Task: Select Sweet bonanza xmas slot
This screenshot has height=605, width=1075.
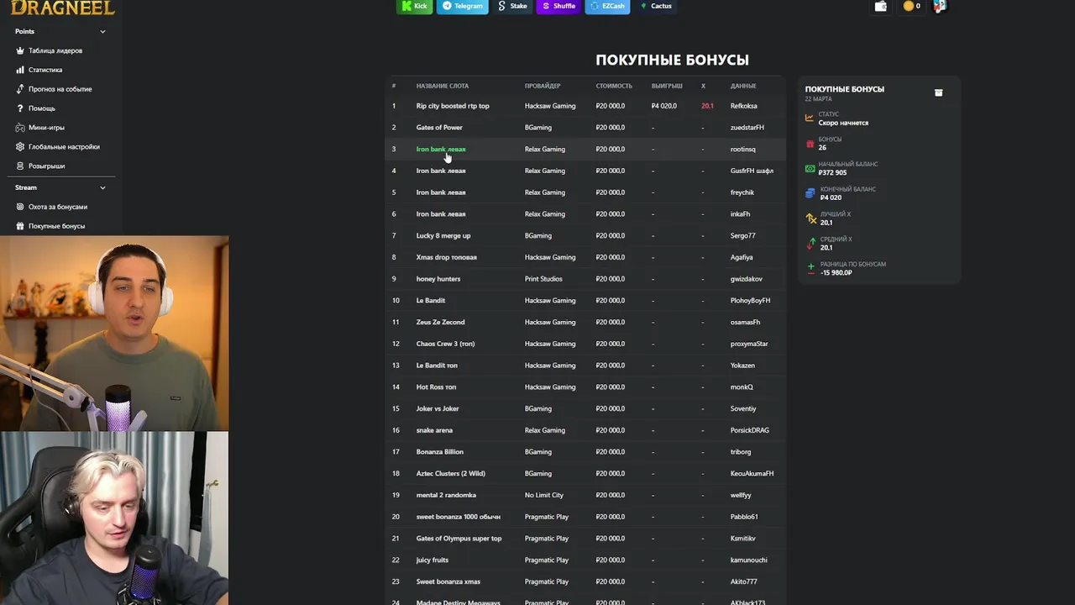Action: coord(448,581)
